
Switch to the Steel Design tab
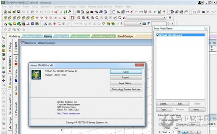125,36
